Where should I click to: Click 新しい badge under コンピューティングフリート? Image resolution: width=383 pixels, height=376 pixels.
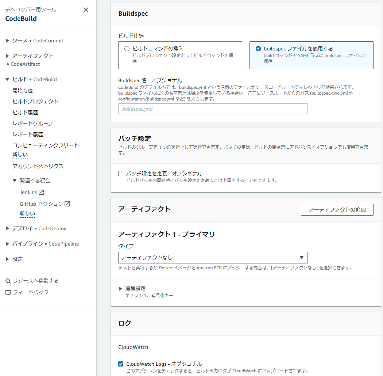coord(20,155)
